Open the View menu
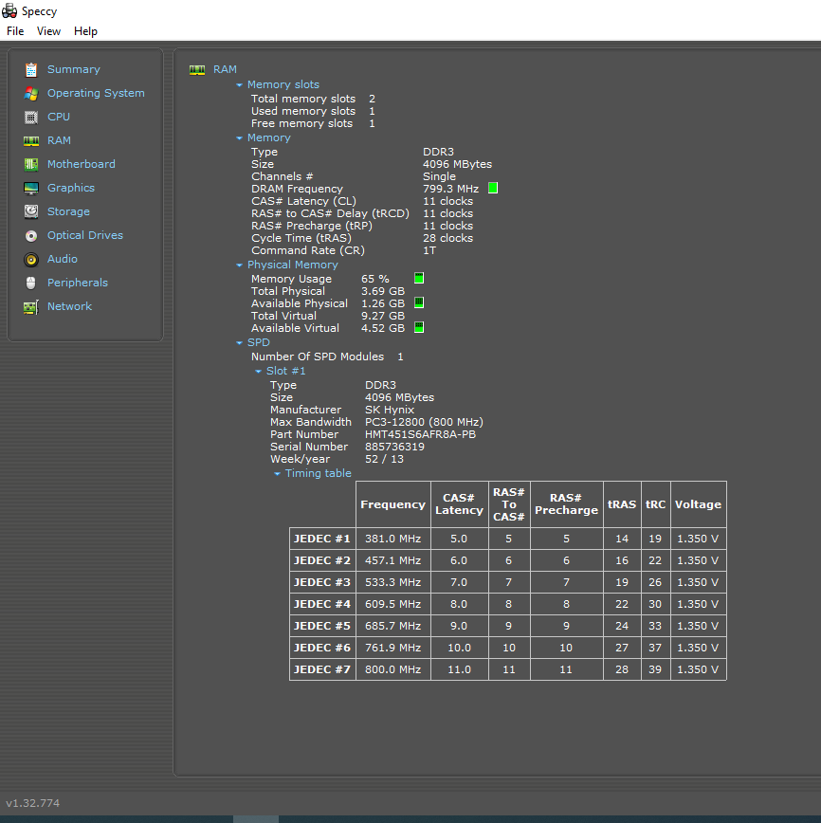The width and height of the screenshot is (821, 823). 48,31
